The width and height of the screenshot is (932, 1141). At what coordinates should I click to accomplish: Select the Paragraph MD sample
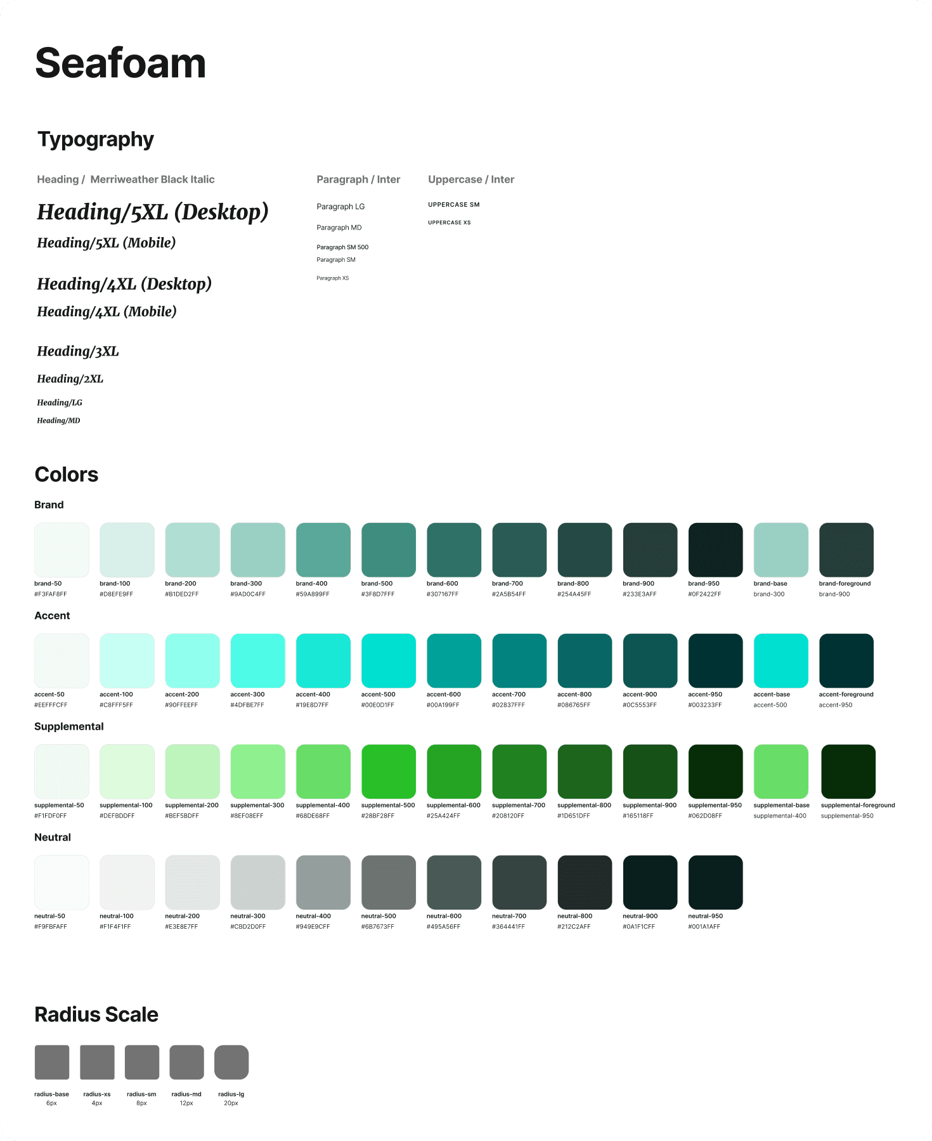pos(339,228)
